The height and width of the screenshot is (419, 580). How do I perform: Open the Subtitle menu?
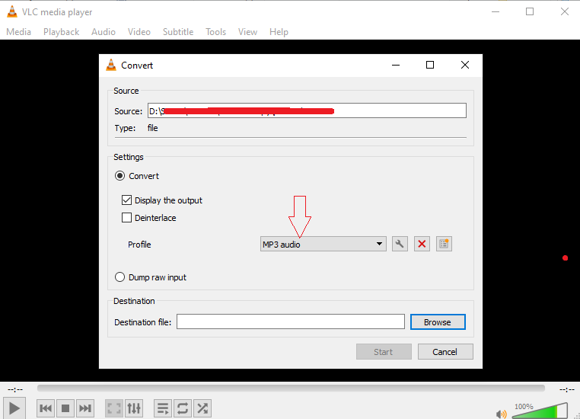[x=178, y=32]
